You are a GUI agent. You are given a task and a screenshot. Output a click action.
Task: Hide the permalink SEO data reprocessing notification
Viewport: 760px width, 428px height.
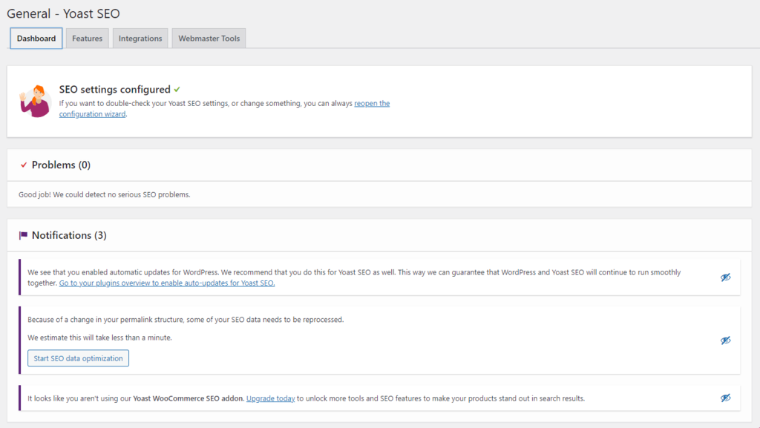tap(725, 340)
